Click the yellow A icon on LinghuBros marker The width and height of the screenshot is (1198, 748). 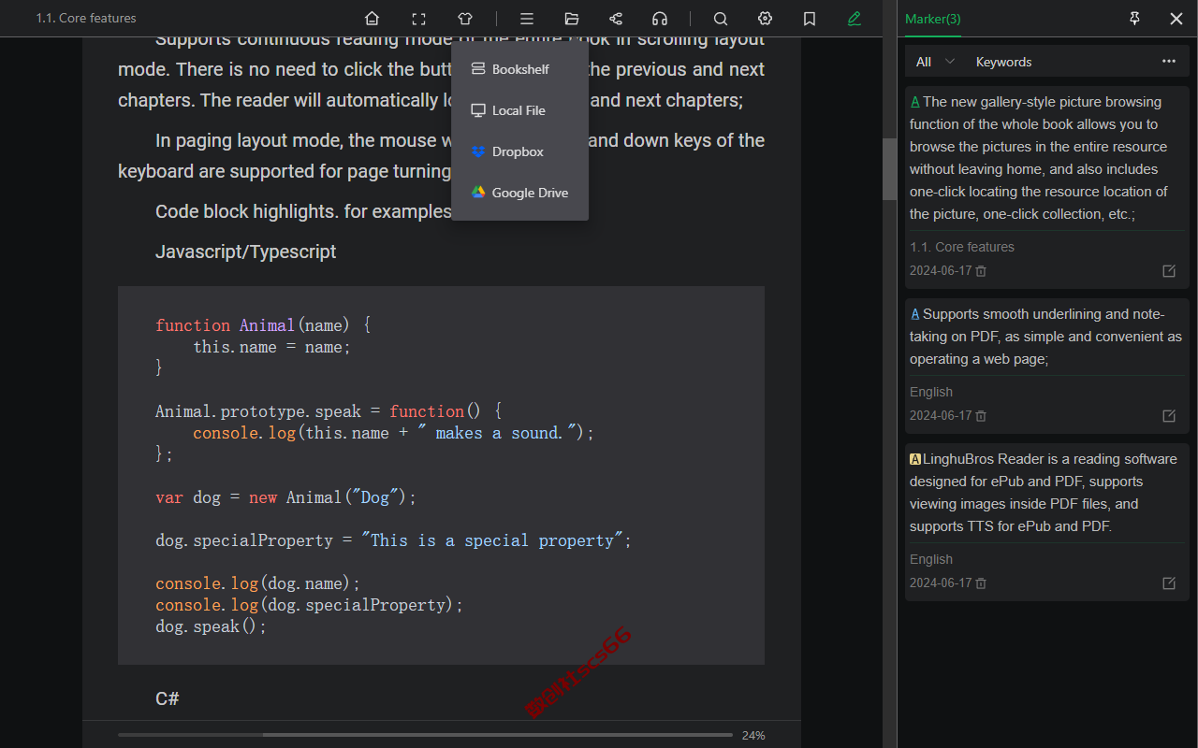point(915,459)
